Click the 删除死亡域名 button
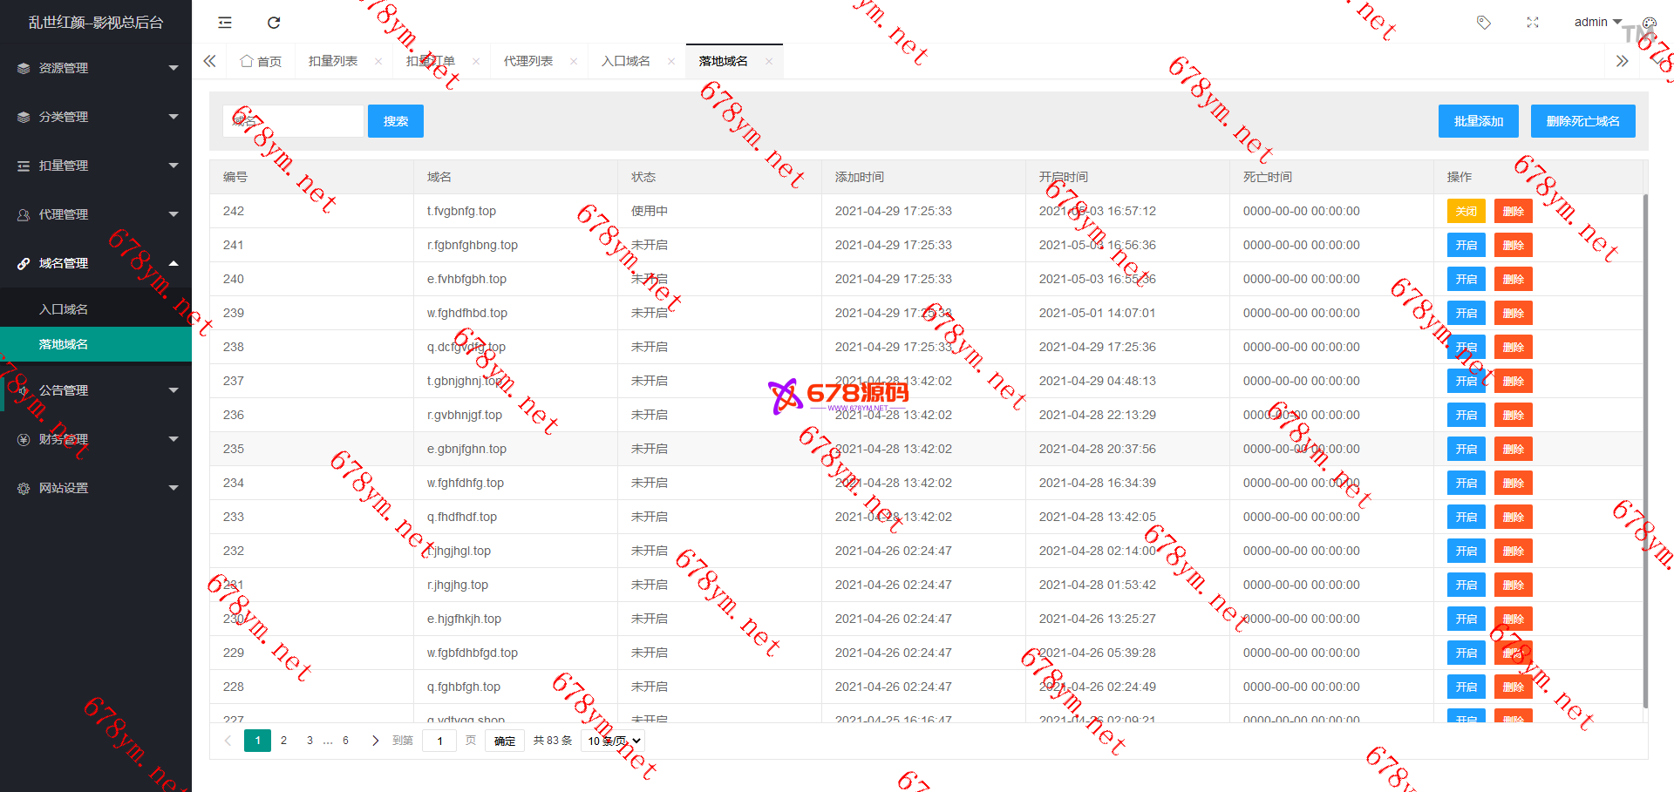 coord(1582,121)
